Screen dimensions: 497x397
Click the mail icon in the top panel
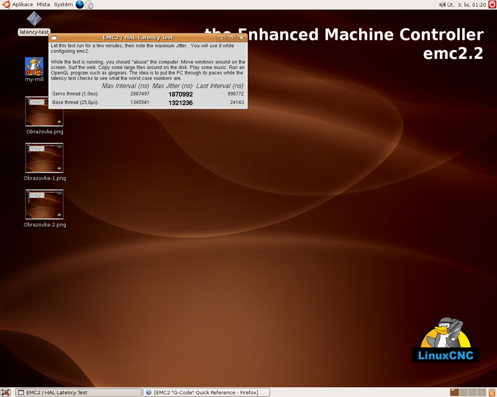click(x=89, y=4)
